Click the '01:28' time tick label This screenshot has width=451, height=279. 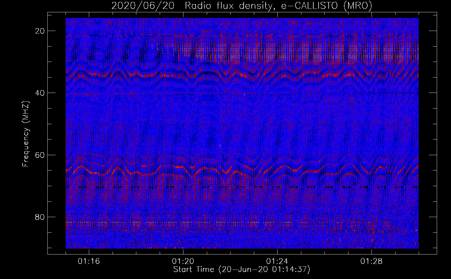(x=372, y=261)
